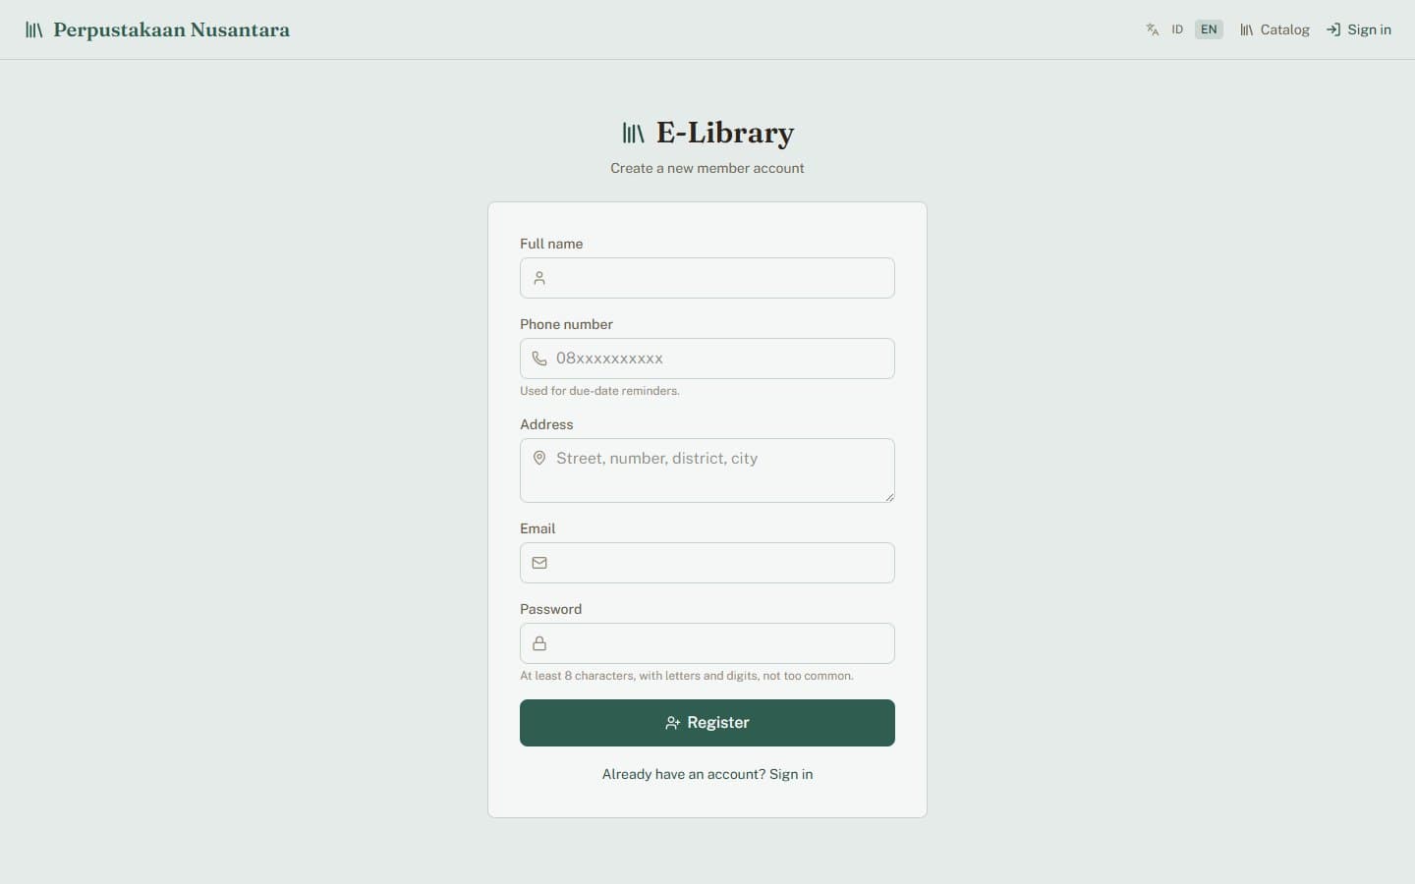This screenshot has width=1415, height=884.
Task: Click the lock icon in Password field
Action: click(x=539, y=643)
